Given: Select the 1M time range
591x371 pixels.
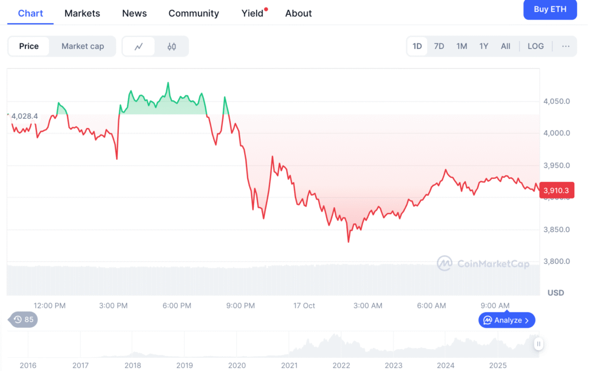Looking at the screenshot, I should pyautogui.click(x=462, y=46).
